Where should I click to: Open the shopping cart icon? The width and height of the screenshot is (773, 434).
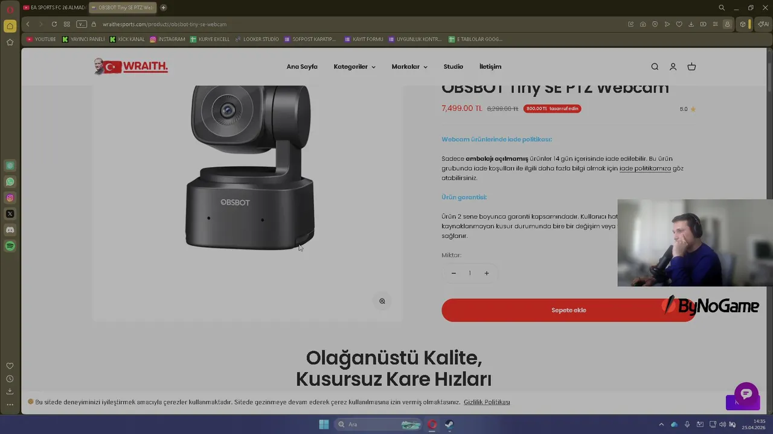691,67
